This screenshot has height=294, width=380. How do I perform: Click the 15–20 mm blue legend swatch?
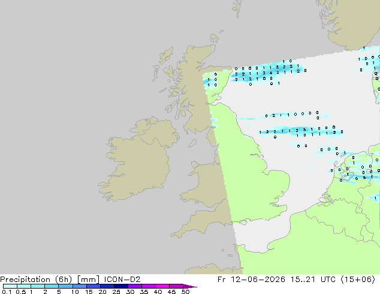94,286
